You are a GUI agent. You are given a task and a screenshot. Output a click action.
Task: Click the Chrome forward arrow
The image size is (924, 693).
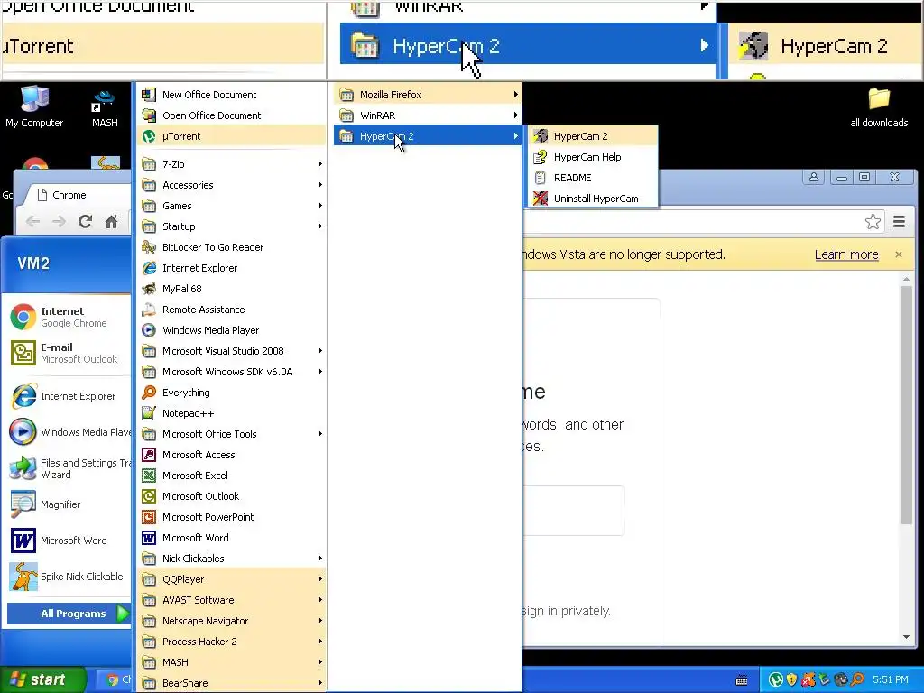[x=59, y=222]
